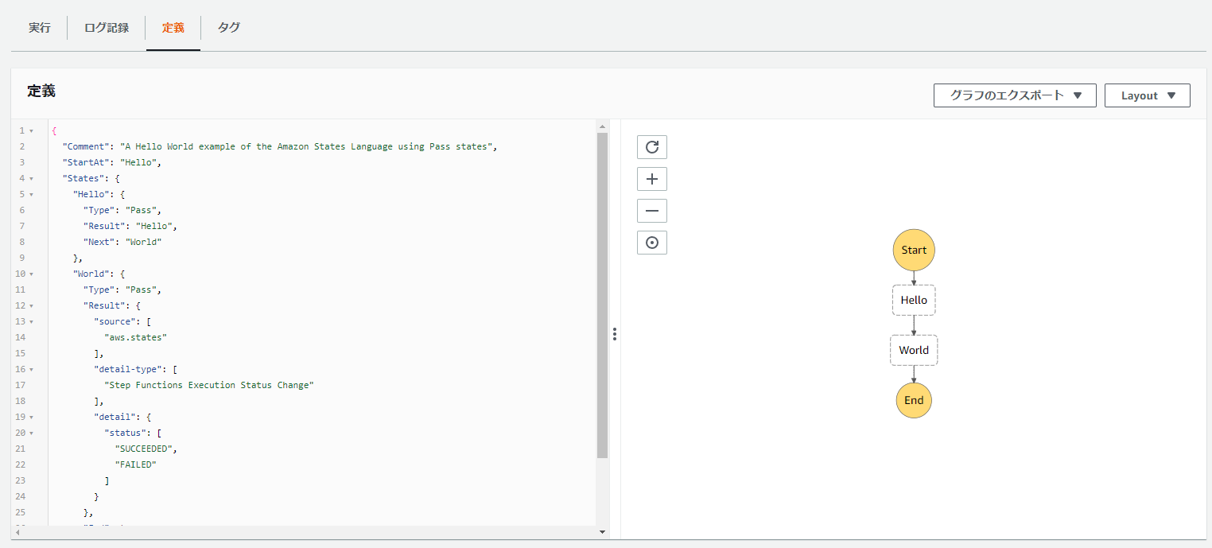Select the End node in the graph
Viewport: 1212px width, 548px height.
point(913,400)
